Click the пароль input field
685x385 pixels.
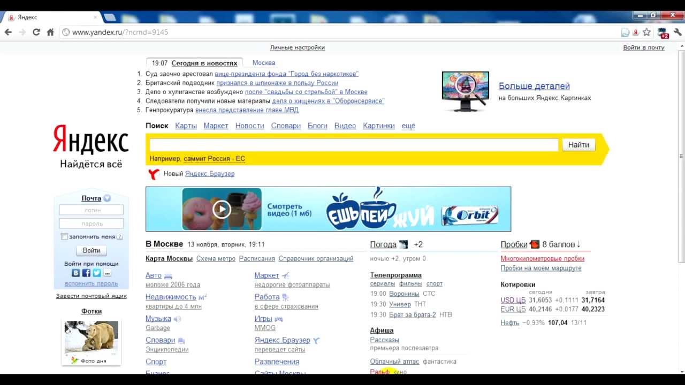tap(92, 224)
